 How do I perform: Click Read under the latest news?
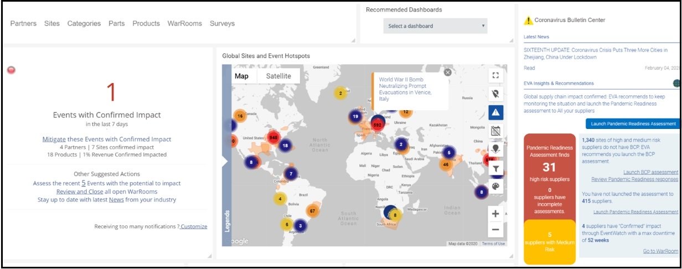529,68
